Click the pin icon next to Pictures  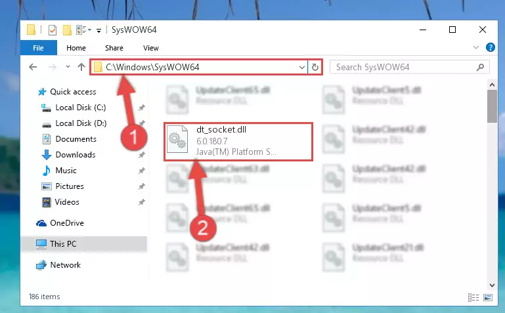[x=141, y=186]
